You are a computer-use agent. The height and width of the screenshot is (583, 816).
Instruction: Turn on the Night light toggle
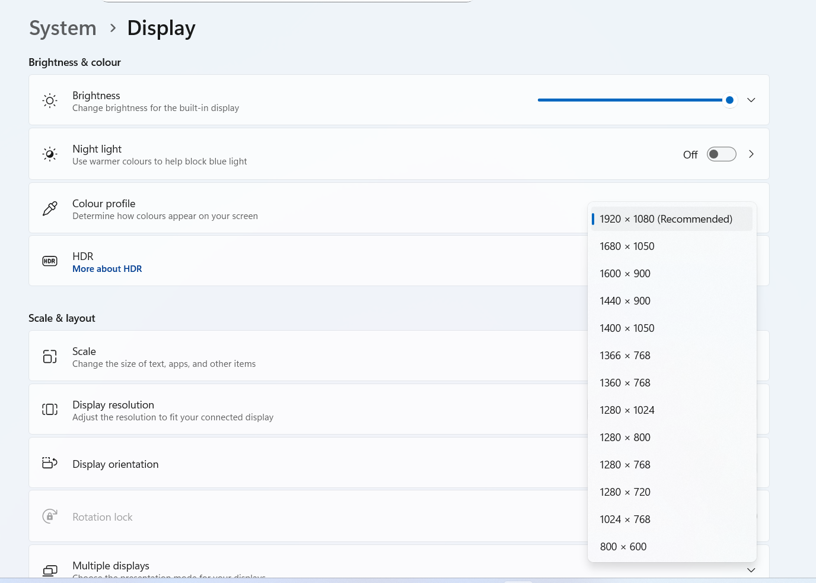(721, 154)
